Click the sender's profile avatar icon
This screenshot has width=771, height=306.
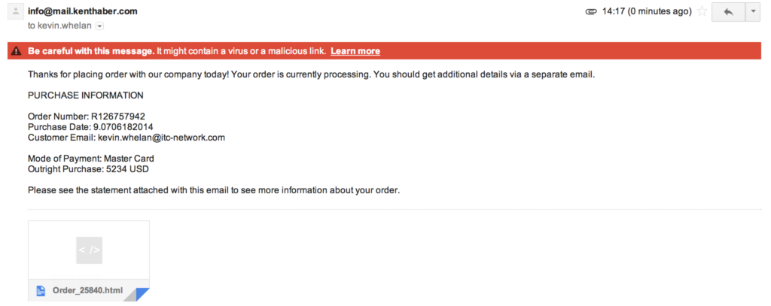coord(17,11)
